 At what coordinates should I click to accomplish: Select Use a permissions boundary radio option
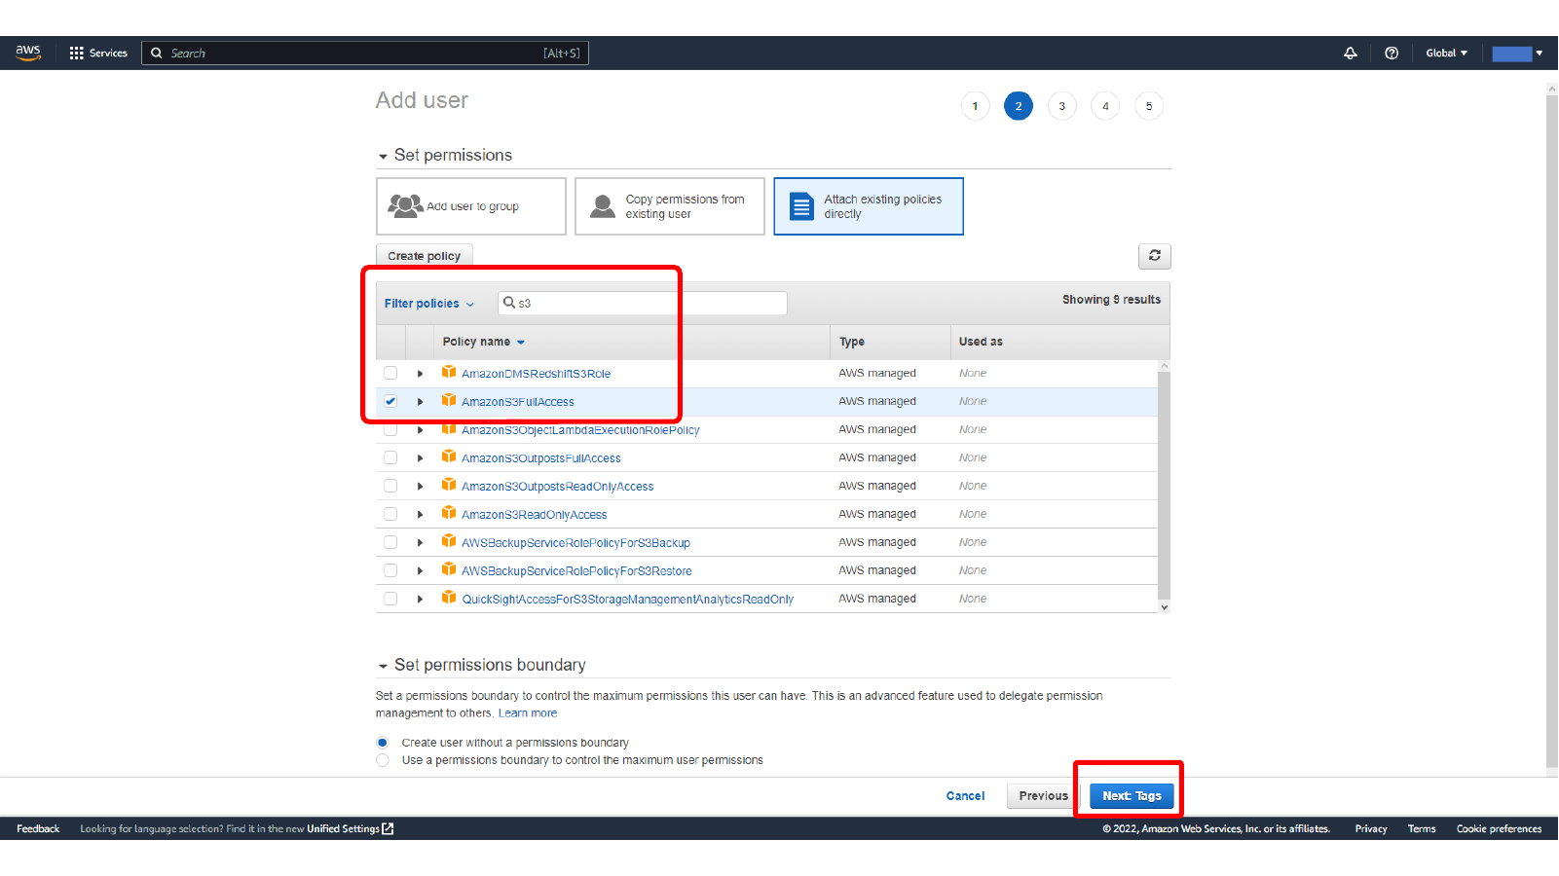(x=383, y=760)
